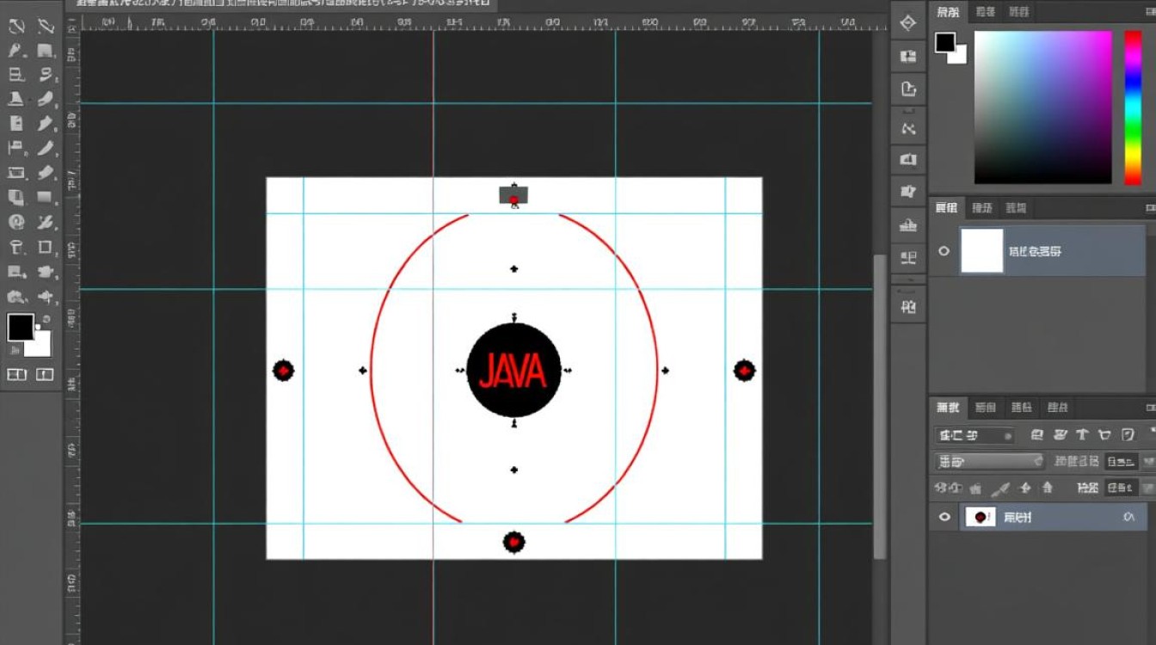Click the spiral-shaped tool icon in the toolbox
The height and width of the screenshot is (645, 1156).
pos(16,222)
